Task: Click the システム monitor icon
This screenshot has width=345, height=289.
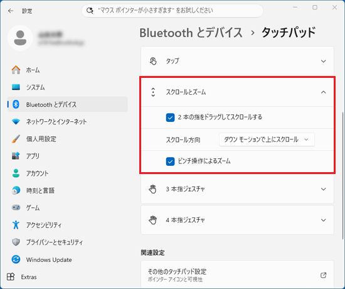Action: tap(16, 87)
